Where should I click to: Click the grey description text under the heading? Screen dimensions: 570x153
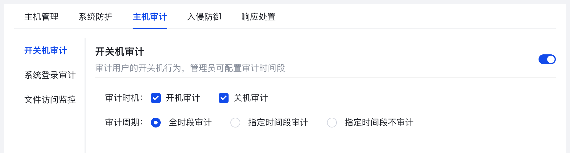point(190,68)
